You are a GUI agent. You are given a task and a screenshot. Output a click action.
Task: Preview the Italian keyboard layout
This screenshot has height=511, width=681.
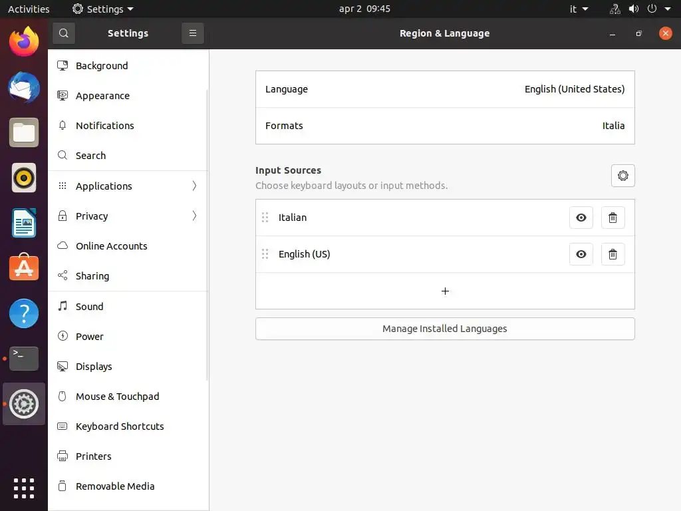click(581, 218)
